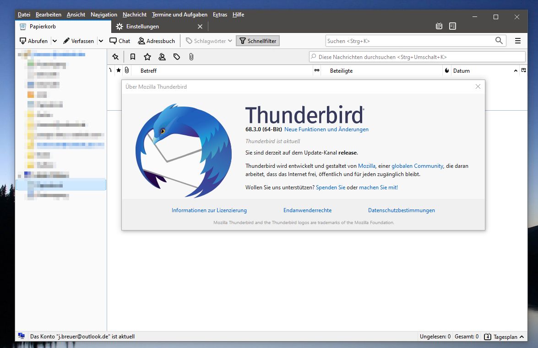Expand the Tagesplan today pane
Screen dimensions: 538x348
[509, 337]
